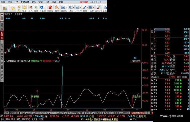The image size is (190, 122).
Task: Click 股灵通 in the bottom bar
Action: (34, 119)
